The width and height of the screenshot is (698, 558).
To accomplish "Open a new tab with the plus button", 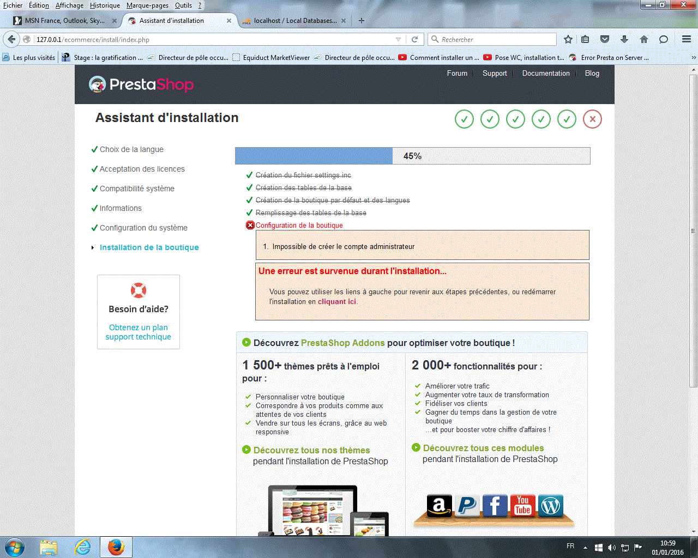I will tap(362, 21).
